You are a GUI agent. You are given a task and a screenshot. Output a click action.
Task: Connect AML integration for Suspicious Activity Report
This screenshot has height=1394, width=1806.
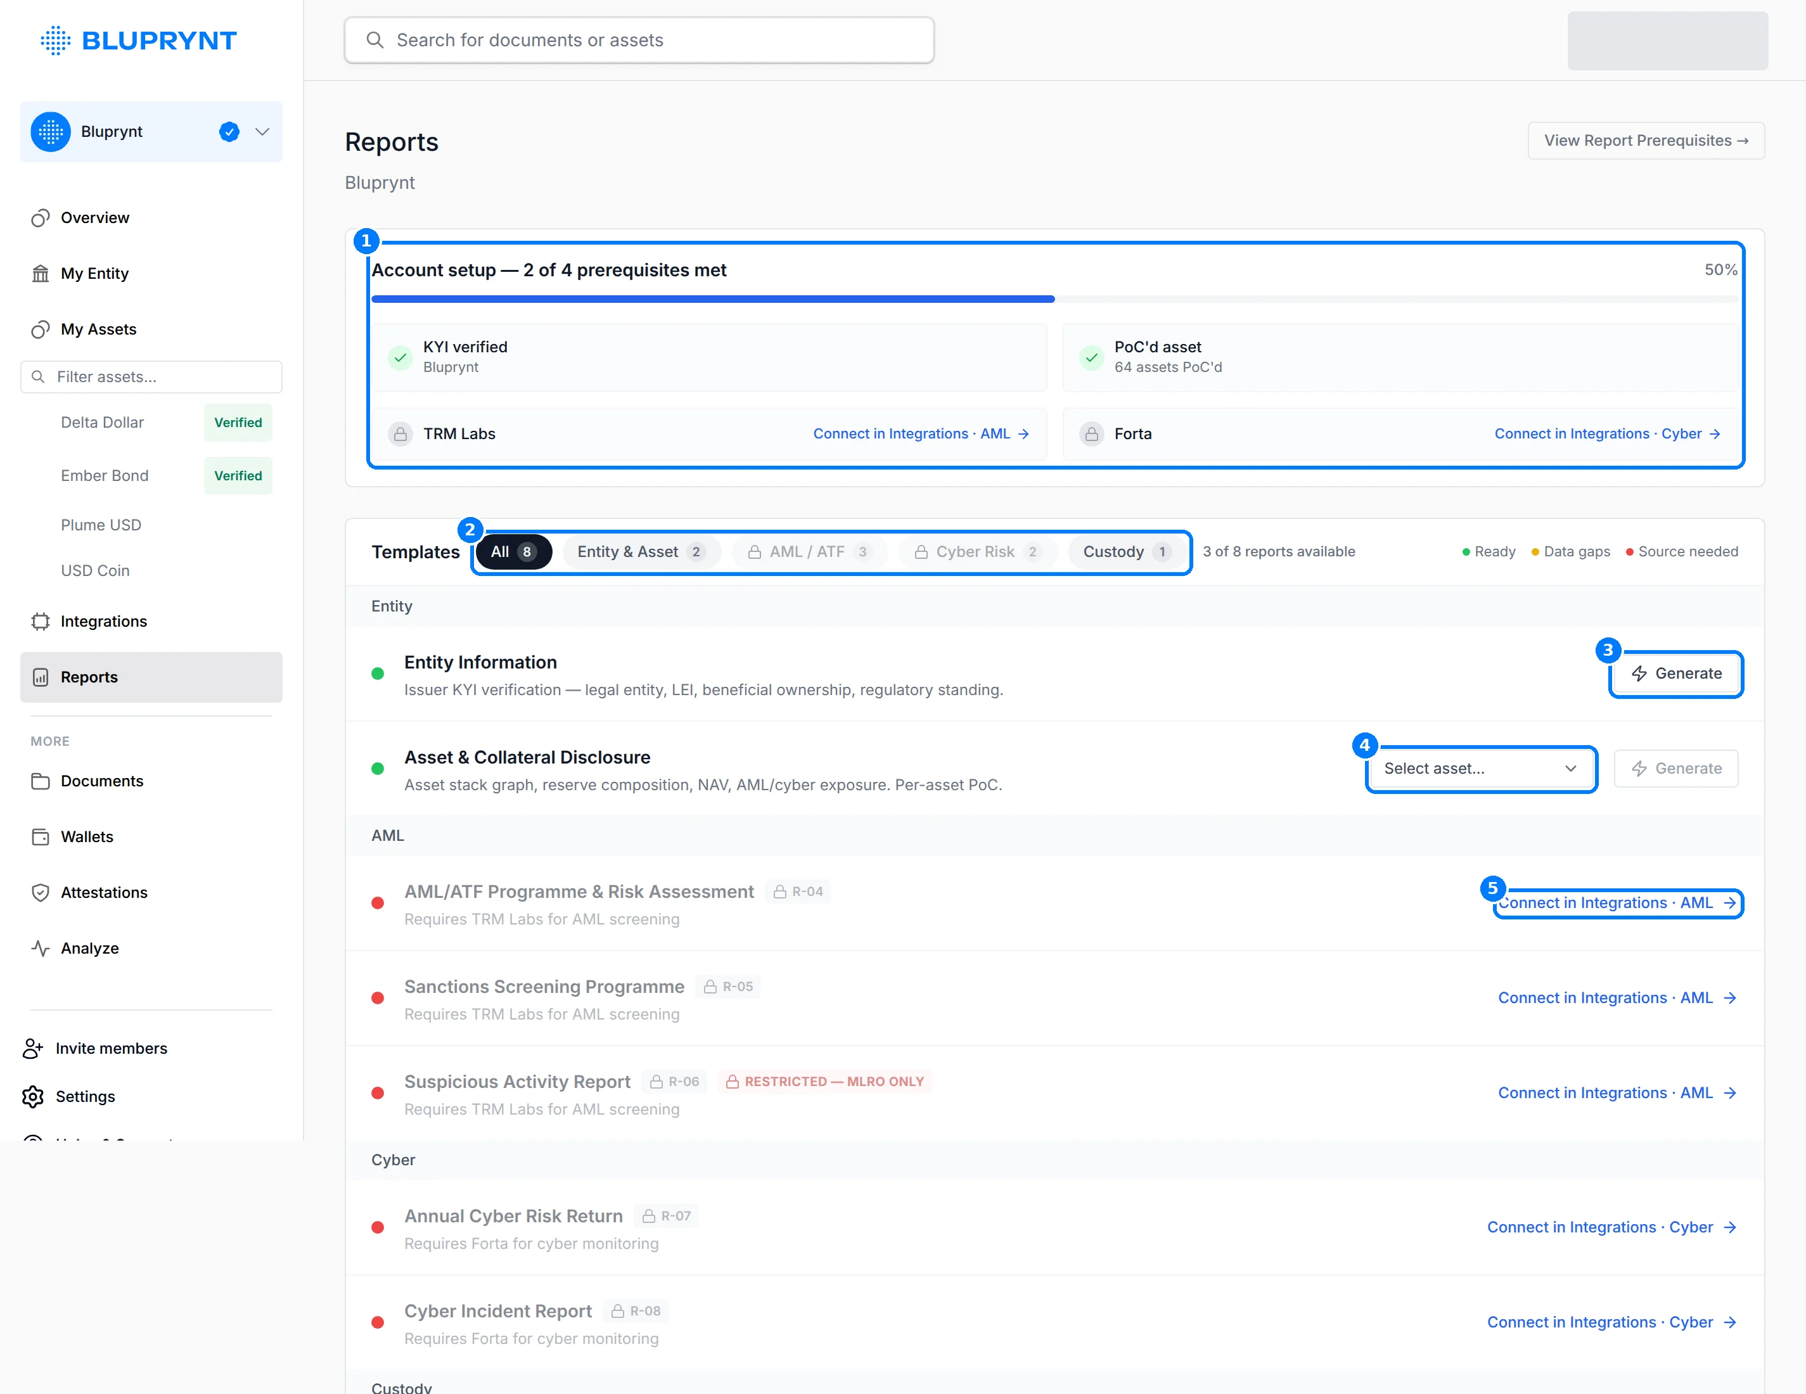(1617, 1093)
